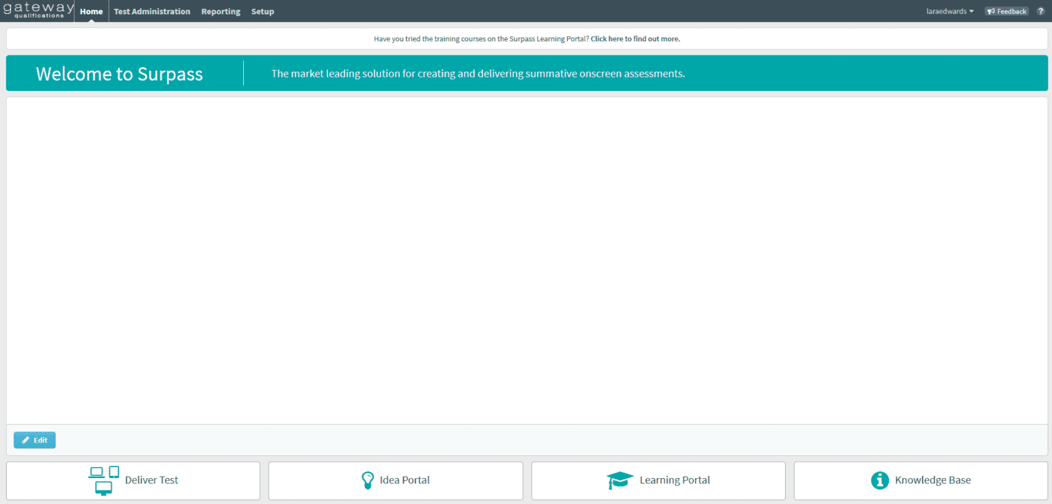The width and height of the screenshot is (1052, 504).
Task: Click the Idea Portal lightbulb icon
Action: coord(368,480)
